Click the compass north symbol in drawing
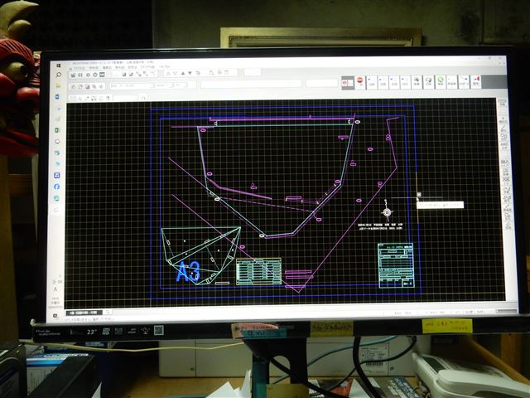530x398 pixels. pyautogui.click(x=388, y=211)
